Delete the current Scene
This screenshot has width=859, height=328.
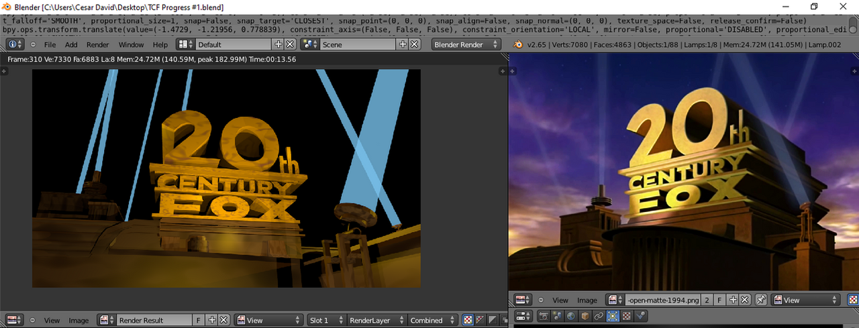click(414, 44)
